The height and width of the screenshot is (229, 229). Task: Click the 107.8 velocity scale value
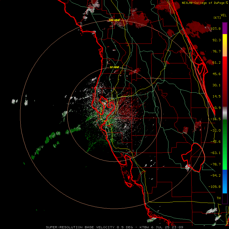[216, 28]
